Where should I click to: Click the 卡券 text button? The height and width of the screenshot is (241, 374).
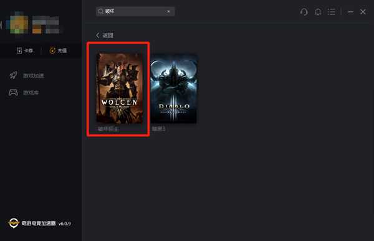(29, 50)
